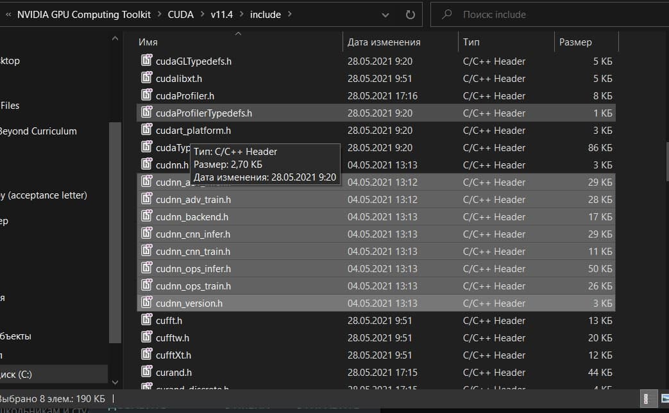
Task: Select the curand.h file icon
Action: point(147,373)
